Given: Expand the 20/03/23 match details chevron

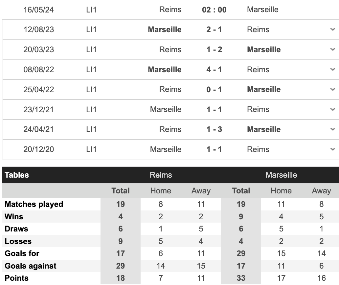Looking at the screenshot, I should (x=332, y=50).
